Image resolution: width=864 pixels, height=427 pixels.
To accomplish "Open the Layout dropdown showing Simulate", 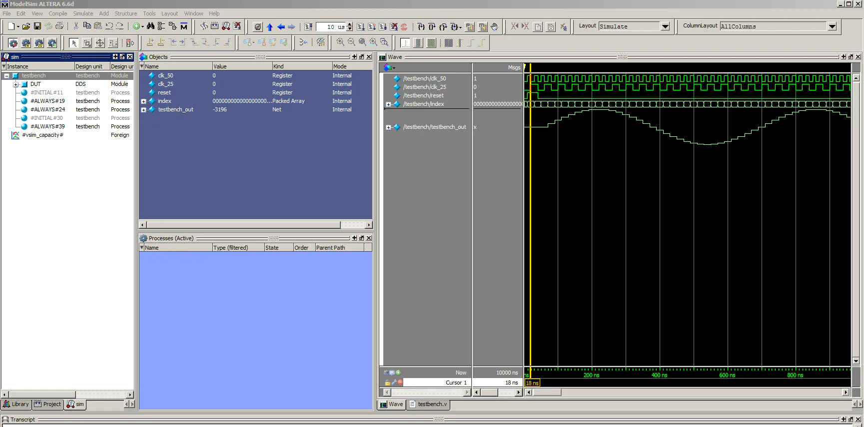I will click(x=665, y=26).
